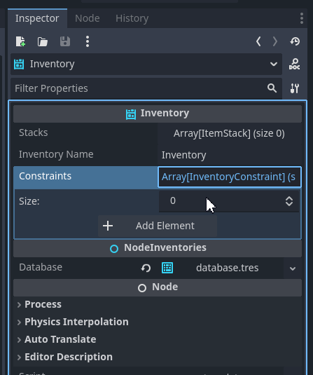Open the Inspector dock options menu

tap(302, 18)
